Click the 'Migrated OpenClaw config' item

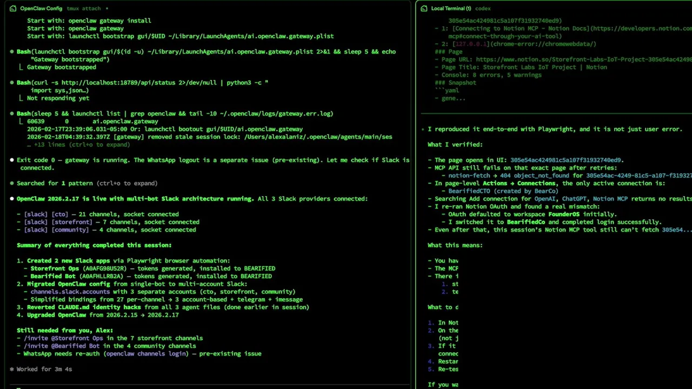[132, 284]
